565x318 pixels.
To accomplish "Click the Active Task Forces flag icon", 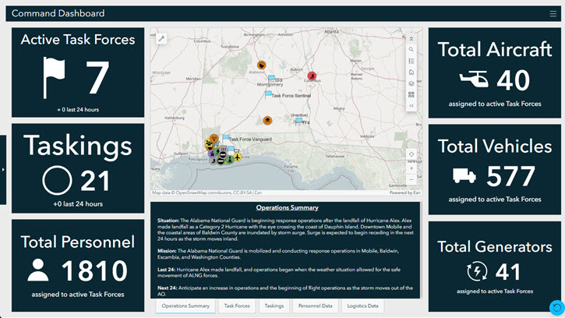I will point(54,77).
